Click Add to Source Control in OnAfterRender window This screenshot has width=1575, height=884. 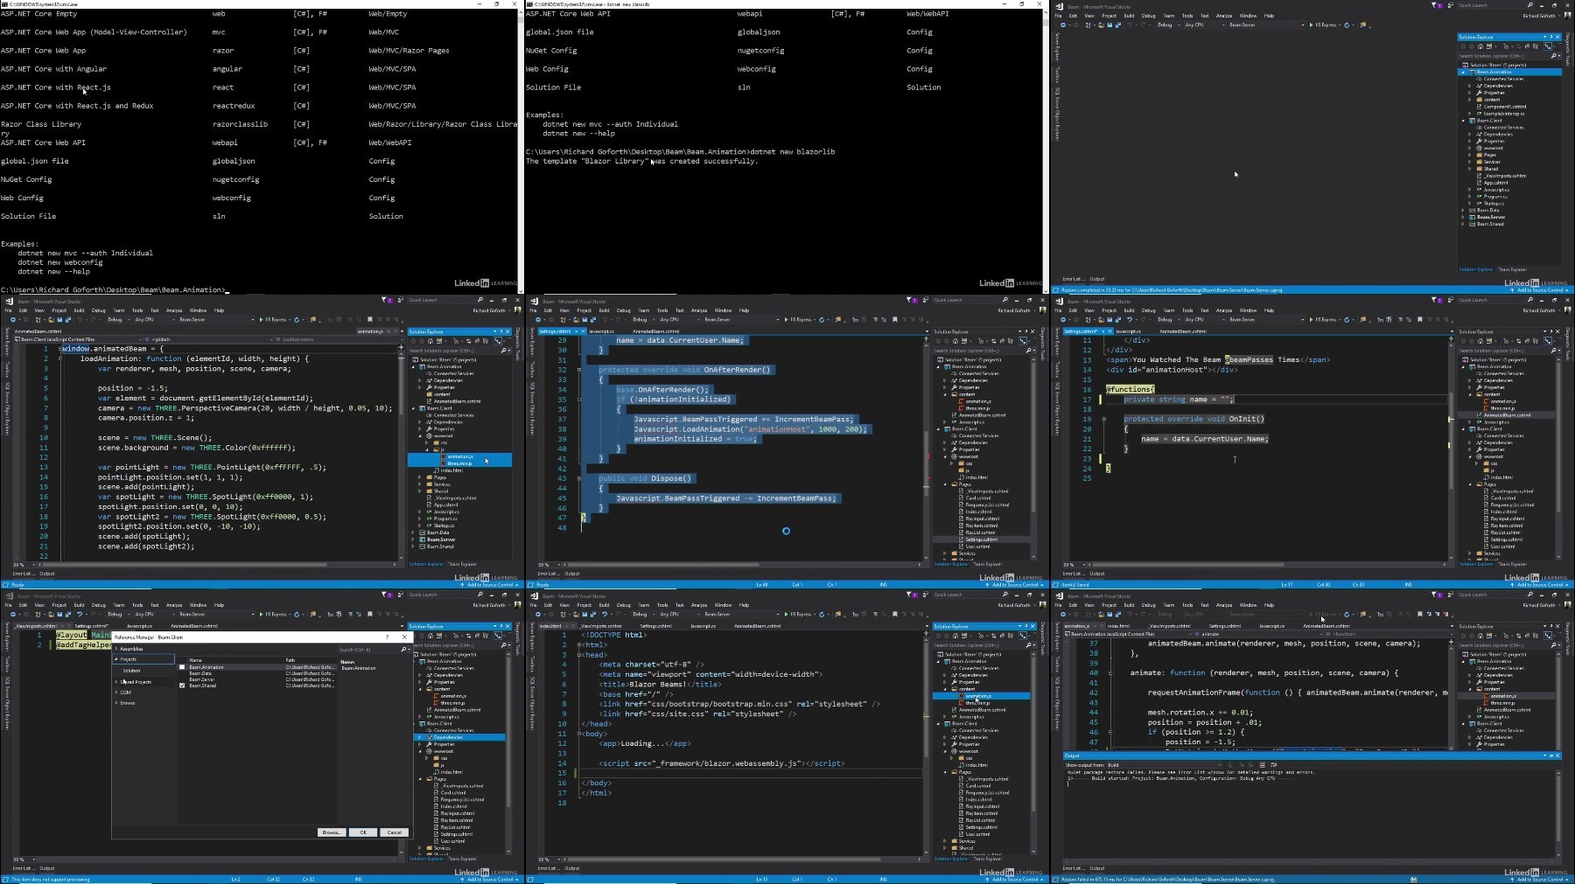click(1015, 585)
